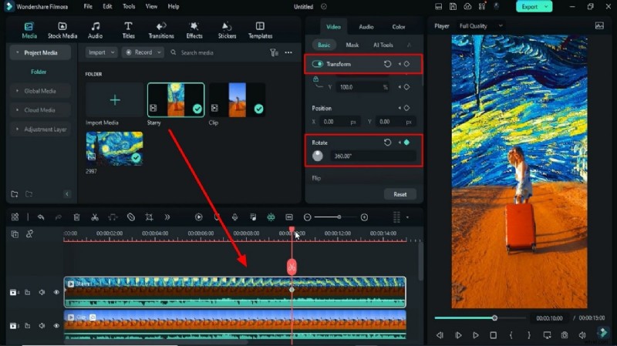Screen dimensions: 617x346
Task: Reset the Rotate value with its reset icon
Action: pyautogui.click(x=387, y=143)
